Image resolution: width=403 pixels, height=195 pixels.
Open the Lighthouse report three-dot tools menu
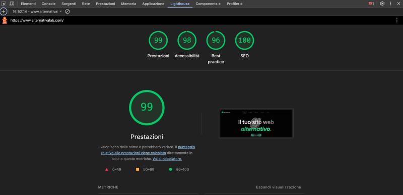click(x=397, y=20)
